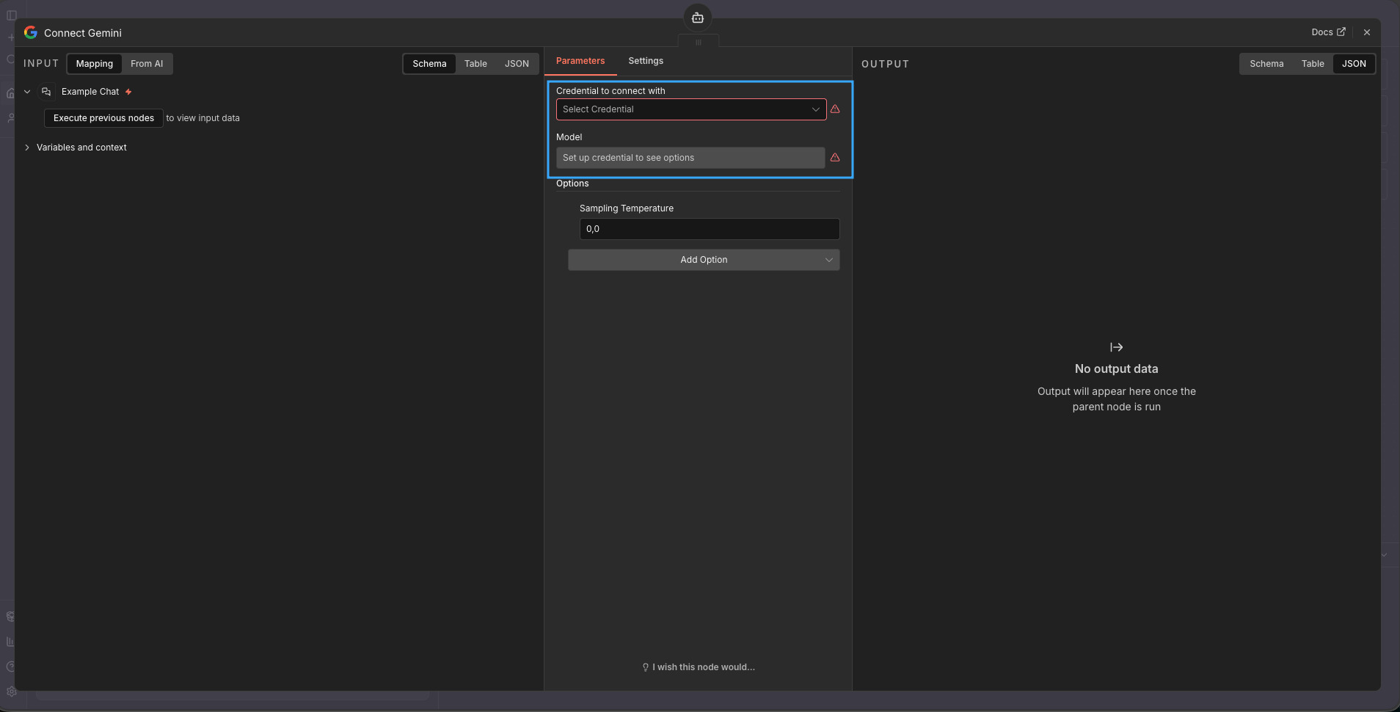The height and width of the screenshot is (712, 1400).
Task: Open the Add Option dropdown
Action: 704,260
